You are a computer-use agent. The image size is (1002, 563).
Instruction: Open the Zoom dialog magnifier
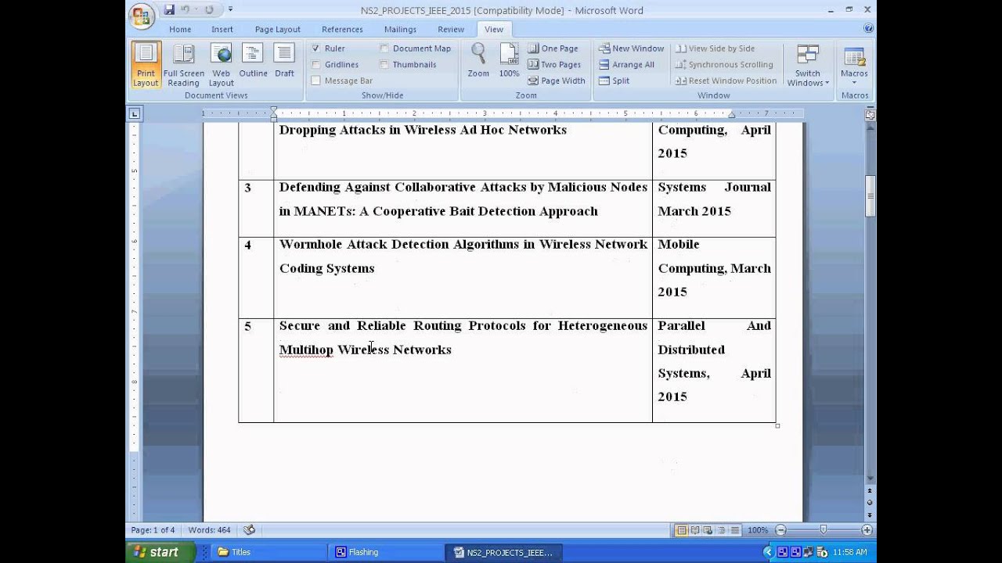pos(478,61)
